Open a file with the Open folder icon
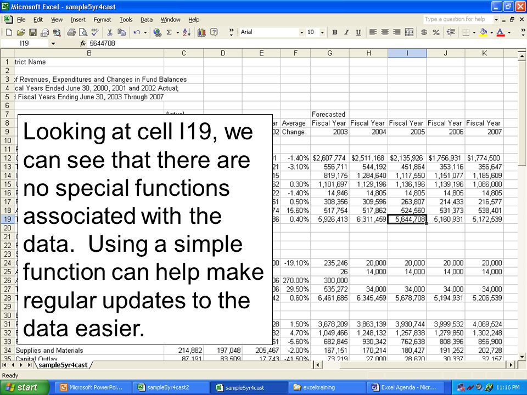Screen dimensions: 527x395 pyautogui.click(x=21, y=32)
